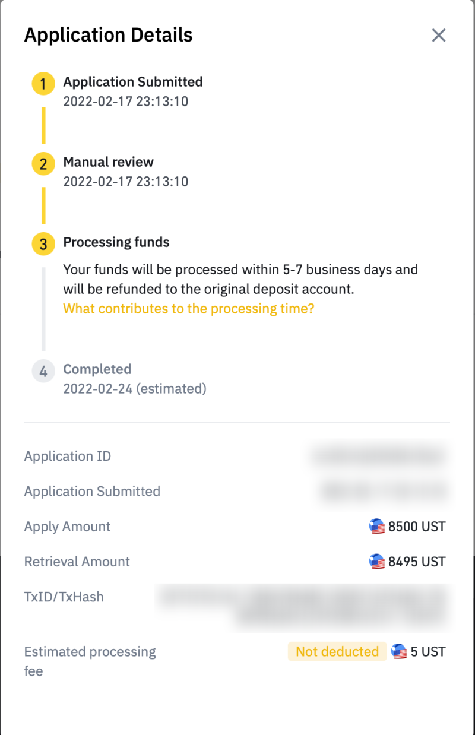Screen dimensions: 475x735
Task: Click the step 3 Processing funds circle
Action: [x=43, y=245]
